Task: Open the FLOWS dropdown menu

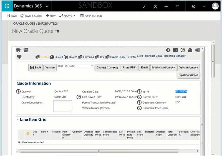Action: 67,16
